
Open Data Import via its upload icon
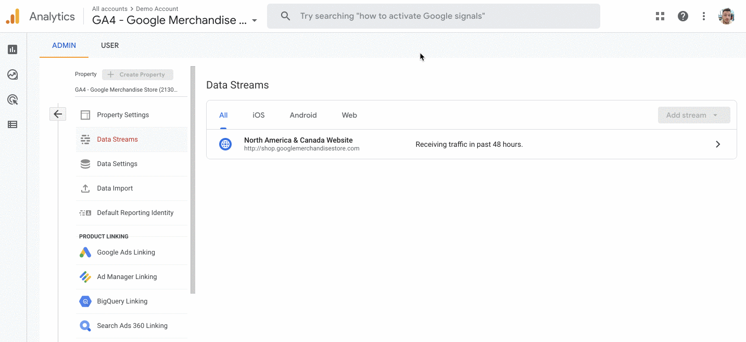(x=85, y=188)
